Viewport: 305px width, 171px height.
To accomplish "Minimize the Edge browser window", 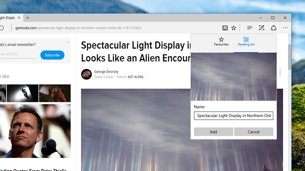I will pos(260,17).
